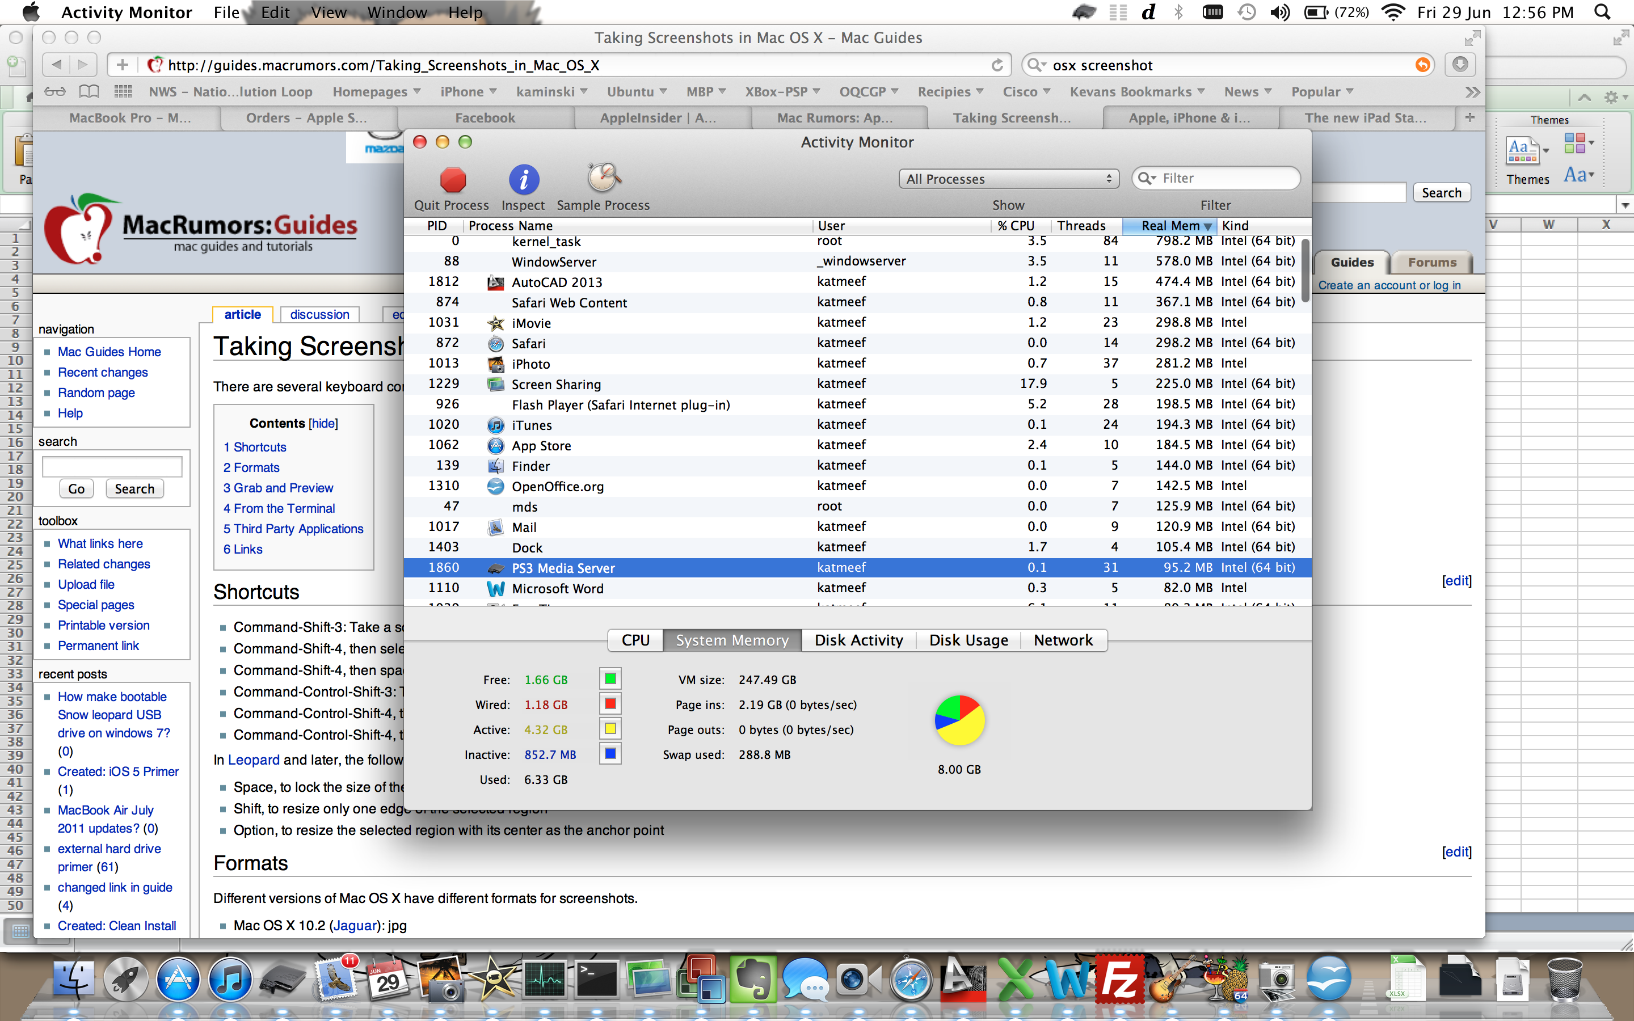Click the Create an account or log in link
This screenshot has width=1634, height=1021.
[1389, 285]
